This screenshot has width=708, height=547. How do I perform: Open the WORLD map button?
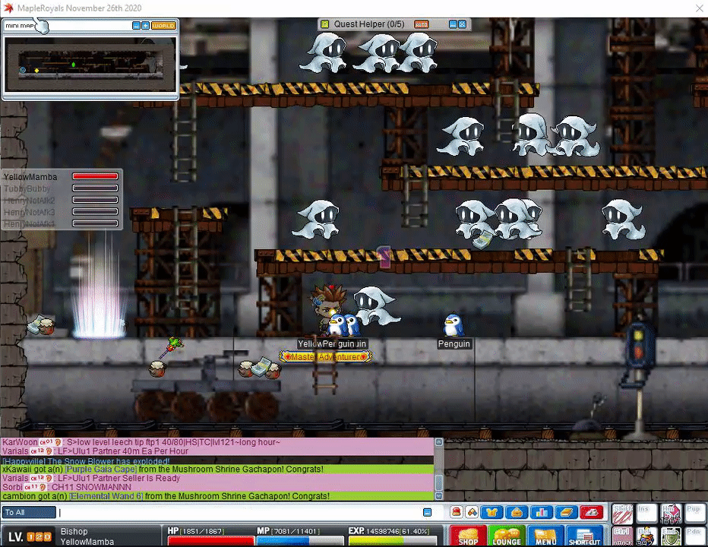tap(163, 26)
